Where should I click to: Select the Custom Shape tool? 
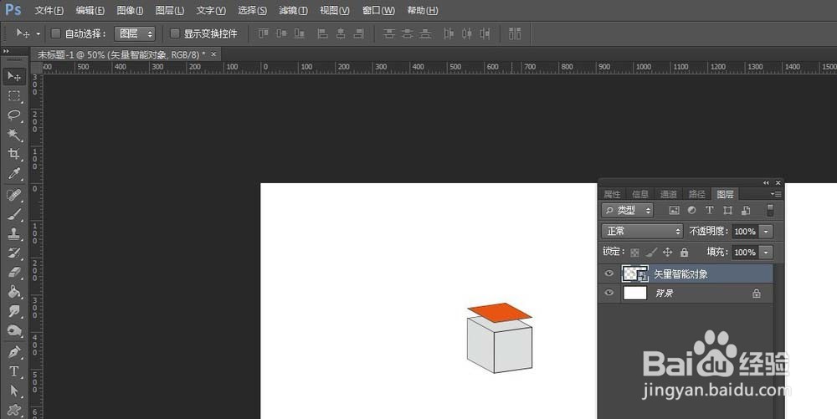(14, 411)
